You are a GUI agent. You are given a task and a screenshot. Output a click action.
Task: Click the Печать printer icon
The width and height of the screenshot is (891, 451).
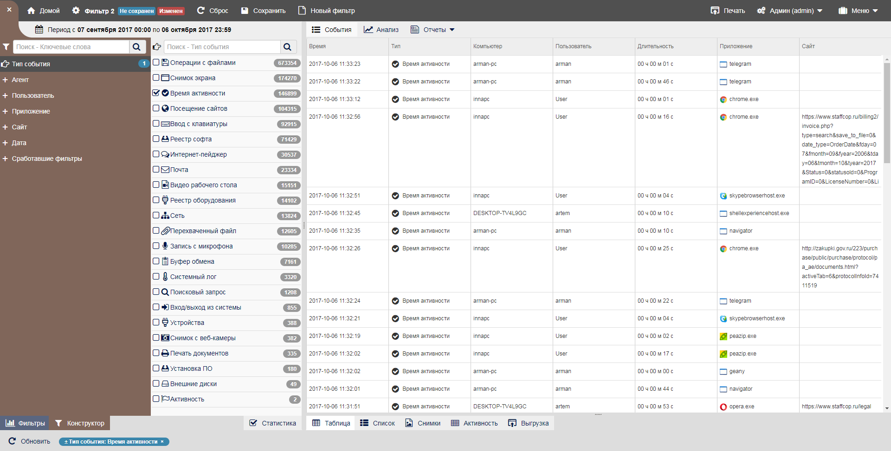pyautogui.click(x=715, y=11)
